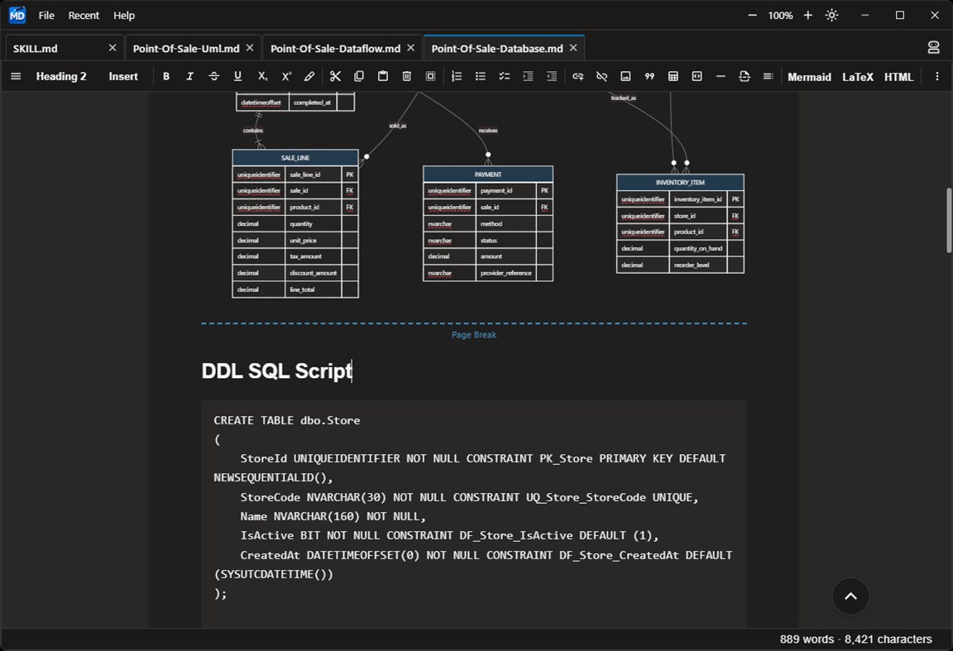The image size is (953, 651).
Task: Click the scroll-to-top arrow button
Action: (850, 596)
